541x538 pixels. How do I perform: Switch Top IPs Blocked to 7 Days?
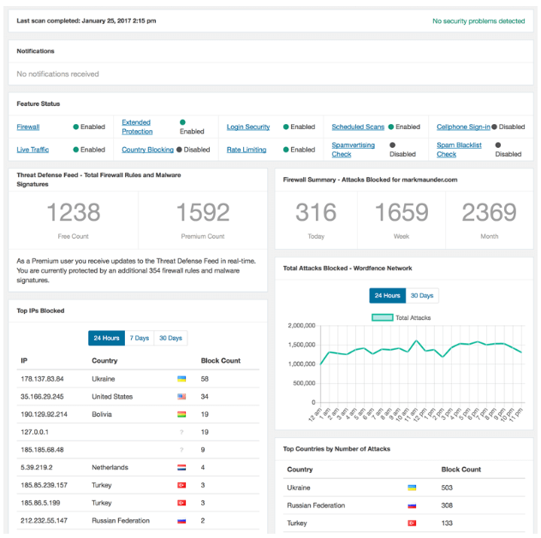click(139, 338)
